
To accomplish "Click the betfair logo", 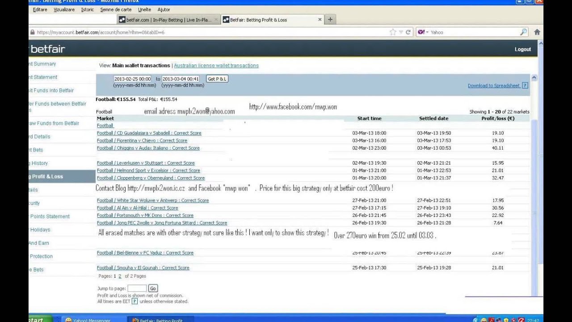I will point(47,49).
